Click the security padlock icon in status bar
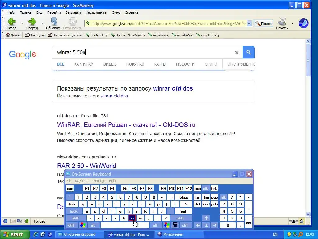Image resolution: width=318 pixels, height=239 pixels. tap(302, 221)
